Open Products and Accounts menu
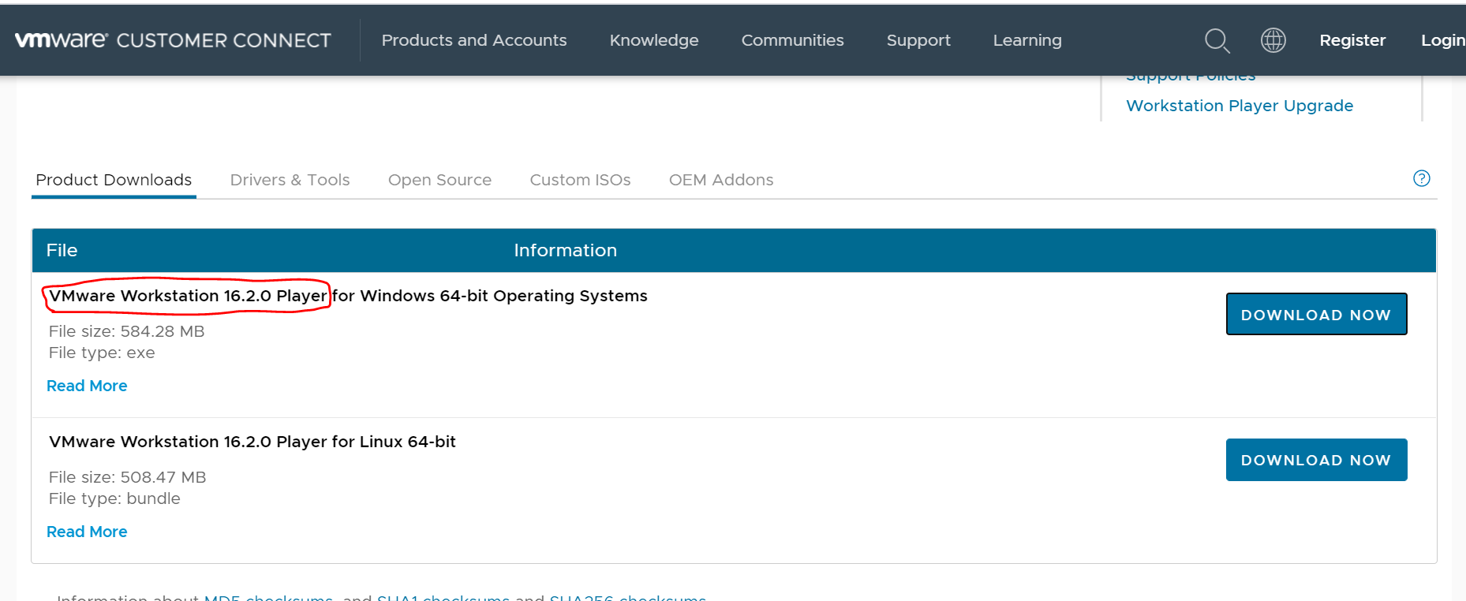The image size is (1466, 601). 473,40
